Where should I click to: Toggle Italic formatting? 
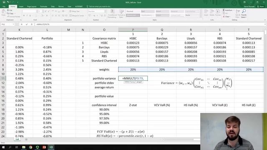[x=27, y=16]
